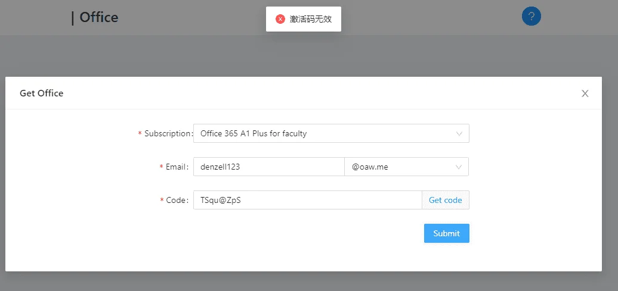Click the dimmed backdrop below the dialog
618x291 pixels.
(309, 281)
